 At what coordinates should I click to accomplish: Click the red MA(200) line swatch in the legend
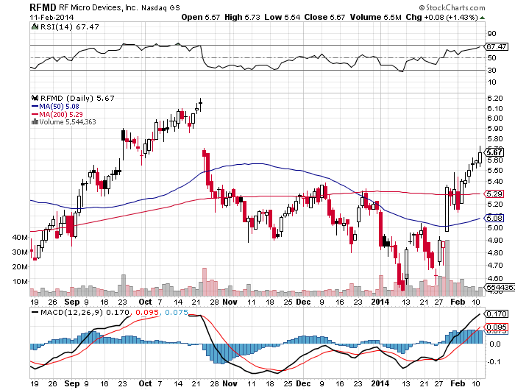[35, 114]
